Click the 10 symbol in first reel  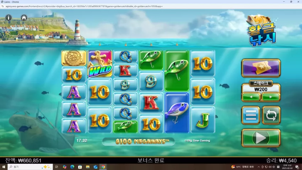pyautogui.click(x=74, y=75)
